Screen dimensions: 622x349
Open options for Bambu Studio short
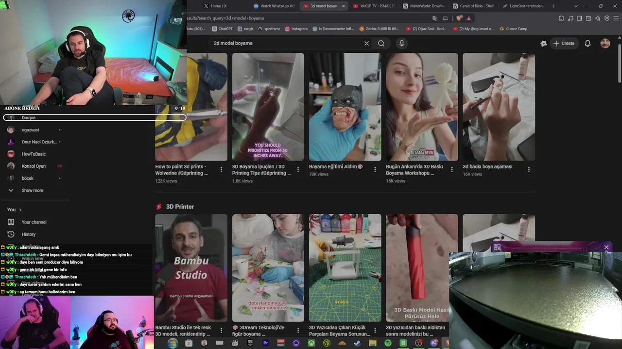[x=221, y=331]
